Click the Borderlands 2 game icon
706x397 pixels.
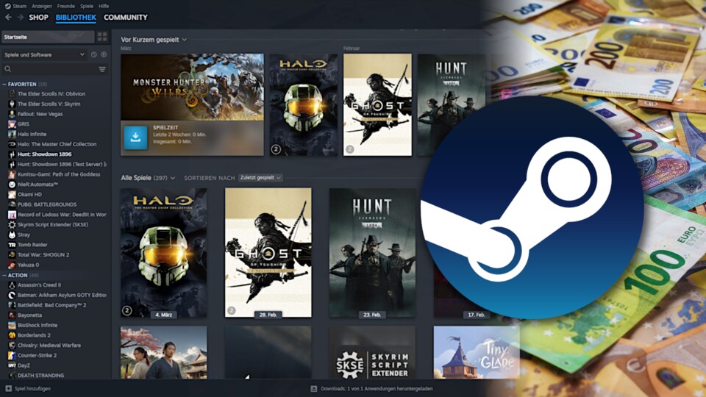[x=13, y=335]
